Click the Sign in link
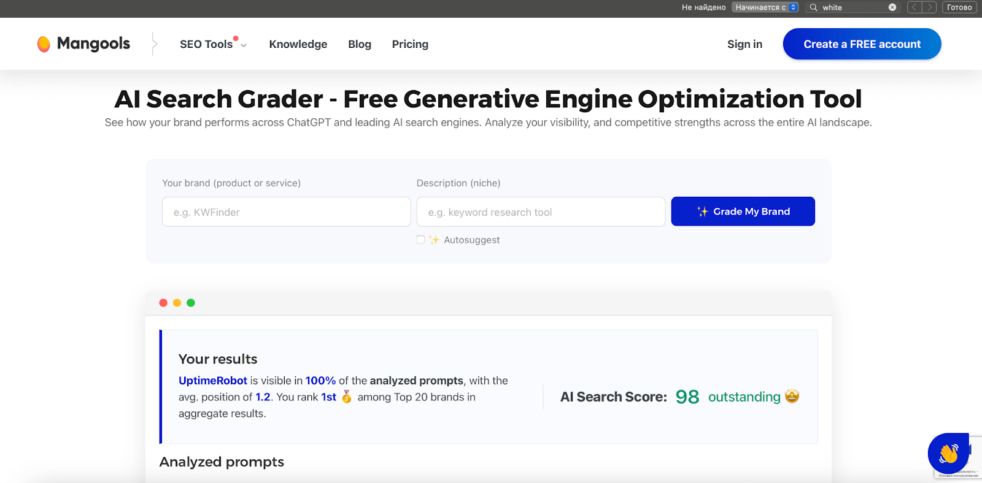The height and width of the screenshot is (483, 982). point(744,44)
